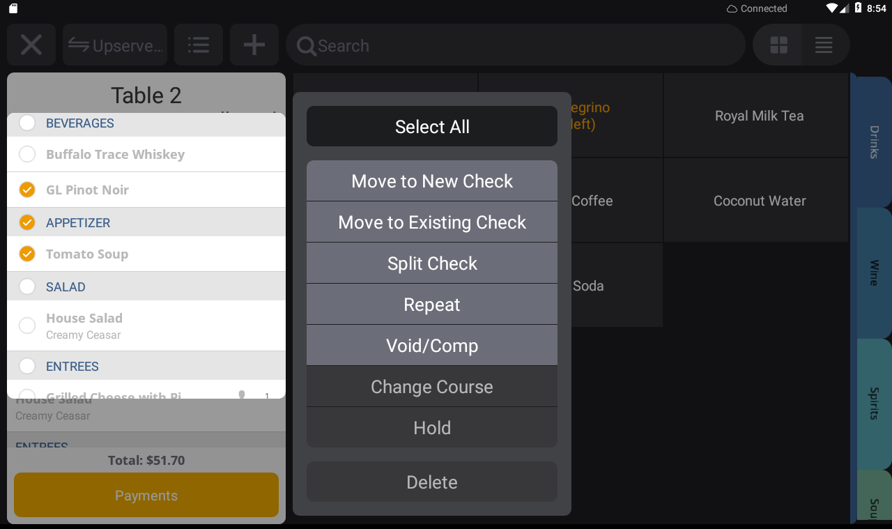Choose Move to New Check

pos(432,181)
